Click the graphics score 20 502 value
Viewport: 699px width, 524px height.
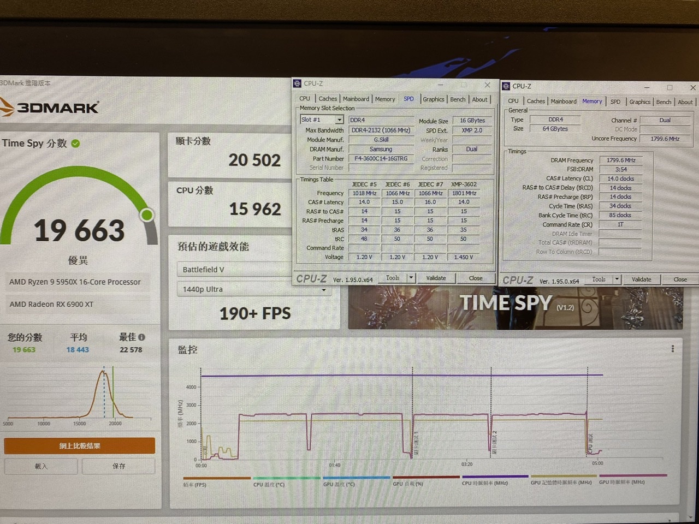tap(254, 160)
